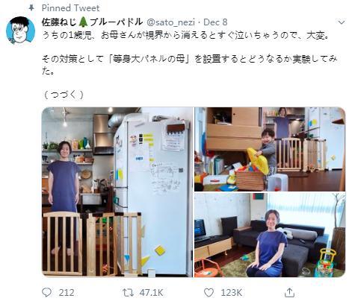Click the 佐藤ねじ display name
This screenshot has width=352, height=307.
pyautogui.click(x=59, y=22)
